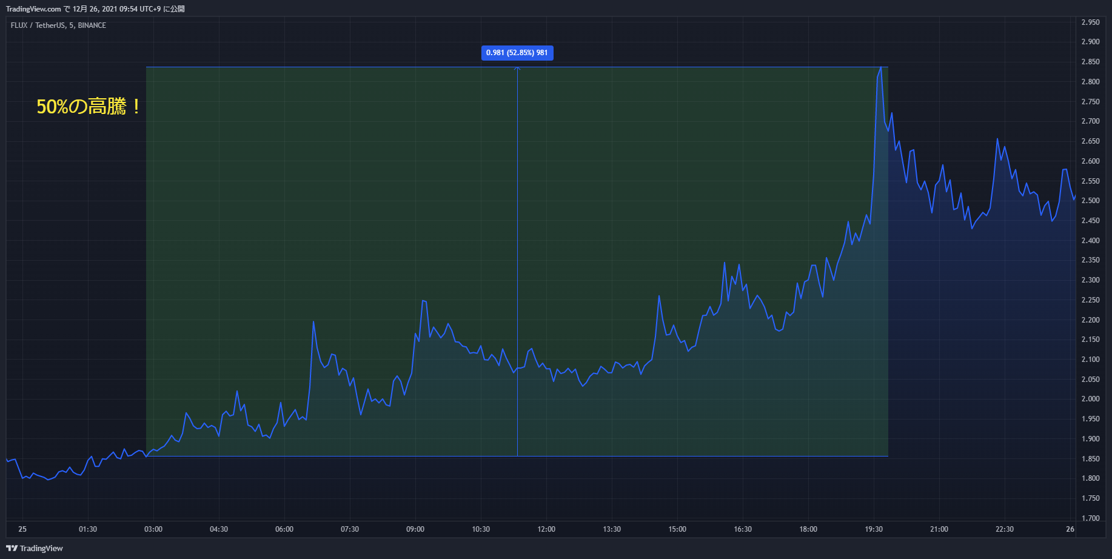Click the 1.850 price axis label
This screenshot has height=559, width=1112.
[x=1090, y=459]
